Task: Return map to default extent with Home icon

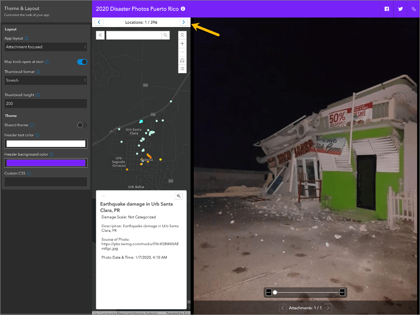Action: click(x=182, y=60)
